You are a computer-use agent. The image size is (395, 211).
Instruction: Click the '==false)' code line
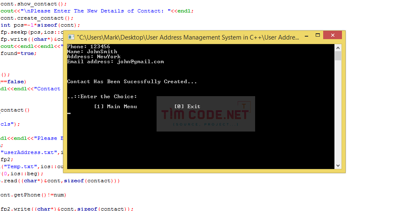13,82
